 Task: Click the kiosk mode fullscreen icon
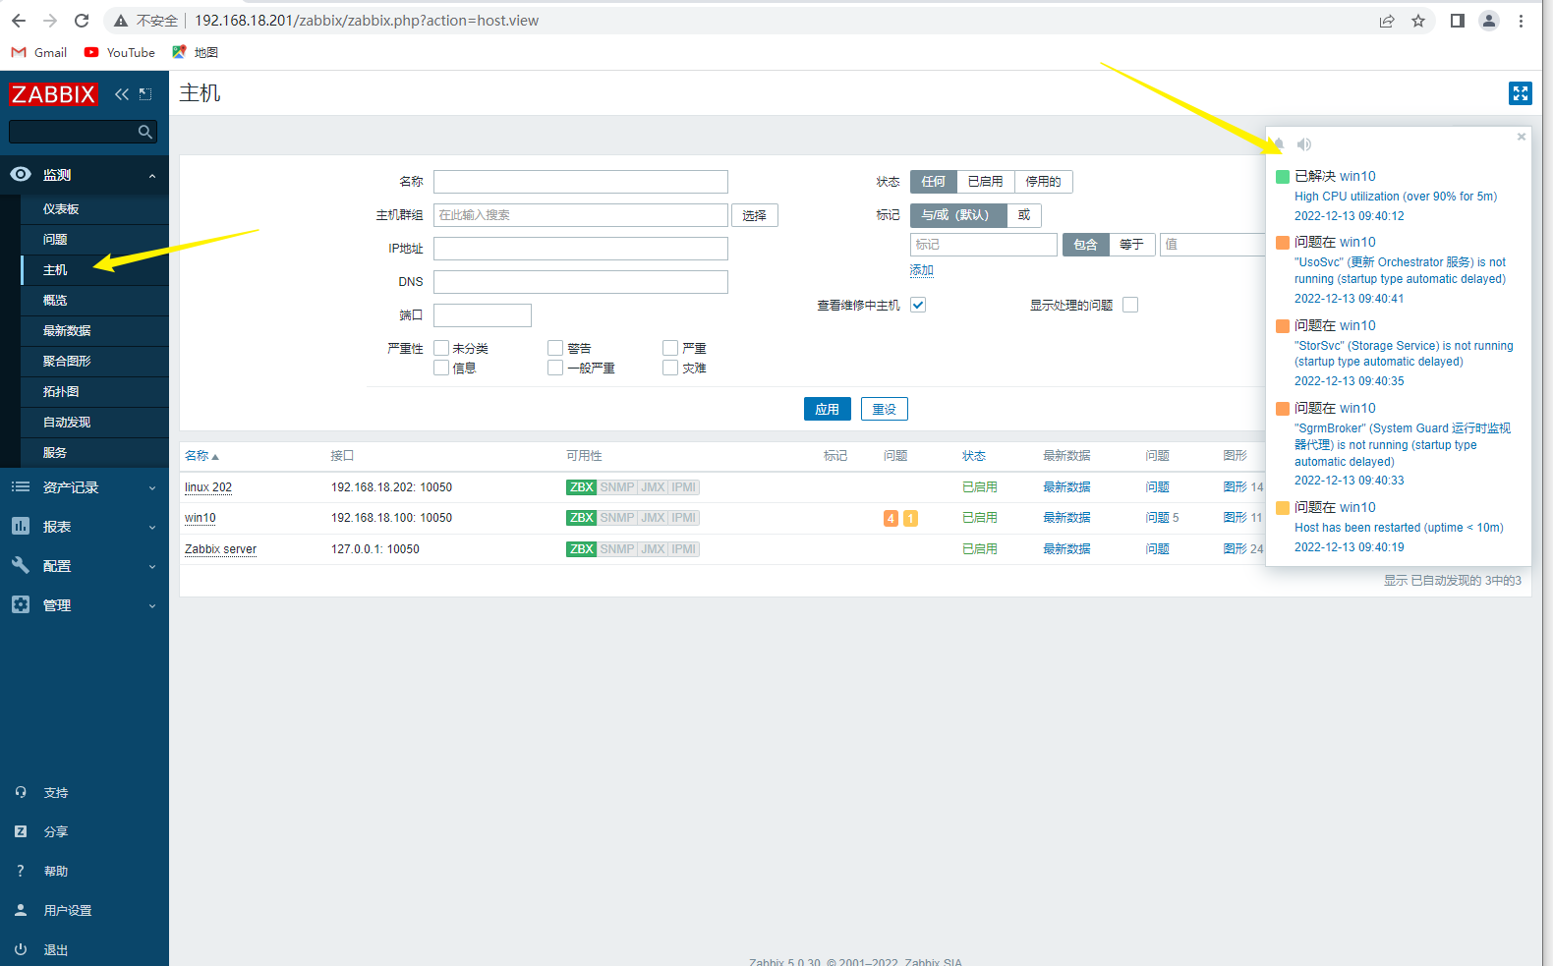click(1520, 93)
